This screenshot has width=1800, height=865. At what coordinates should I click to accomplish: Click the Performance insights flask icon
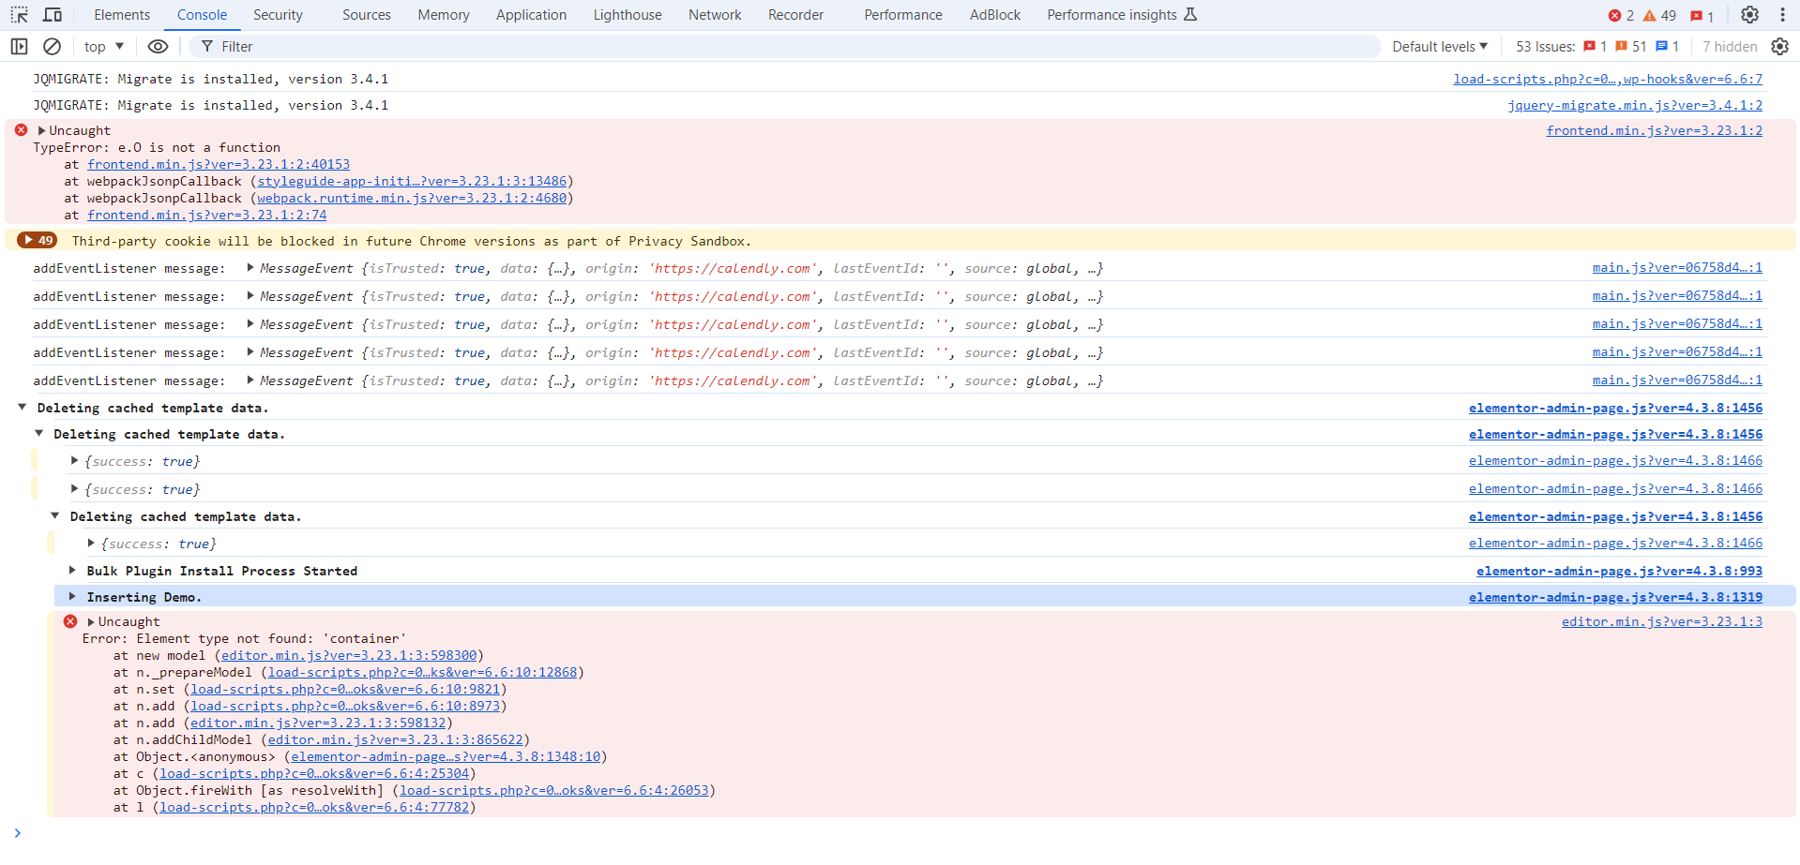pyautogui.click(x=1191, y=14)
